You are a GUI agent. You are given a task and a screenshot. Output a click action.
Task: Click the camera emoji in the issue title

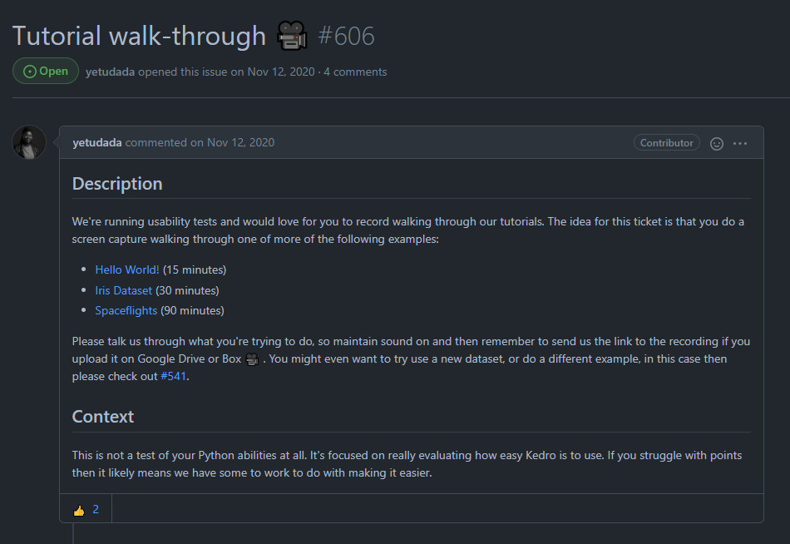tap(292, 36)
